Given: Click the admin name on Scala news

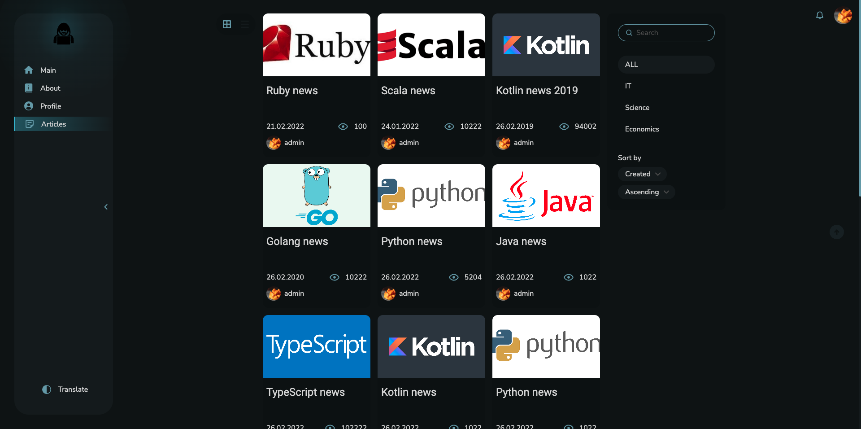Looking at the screenshot, I should point(409,143).
